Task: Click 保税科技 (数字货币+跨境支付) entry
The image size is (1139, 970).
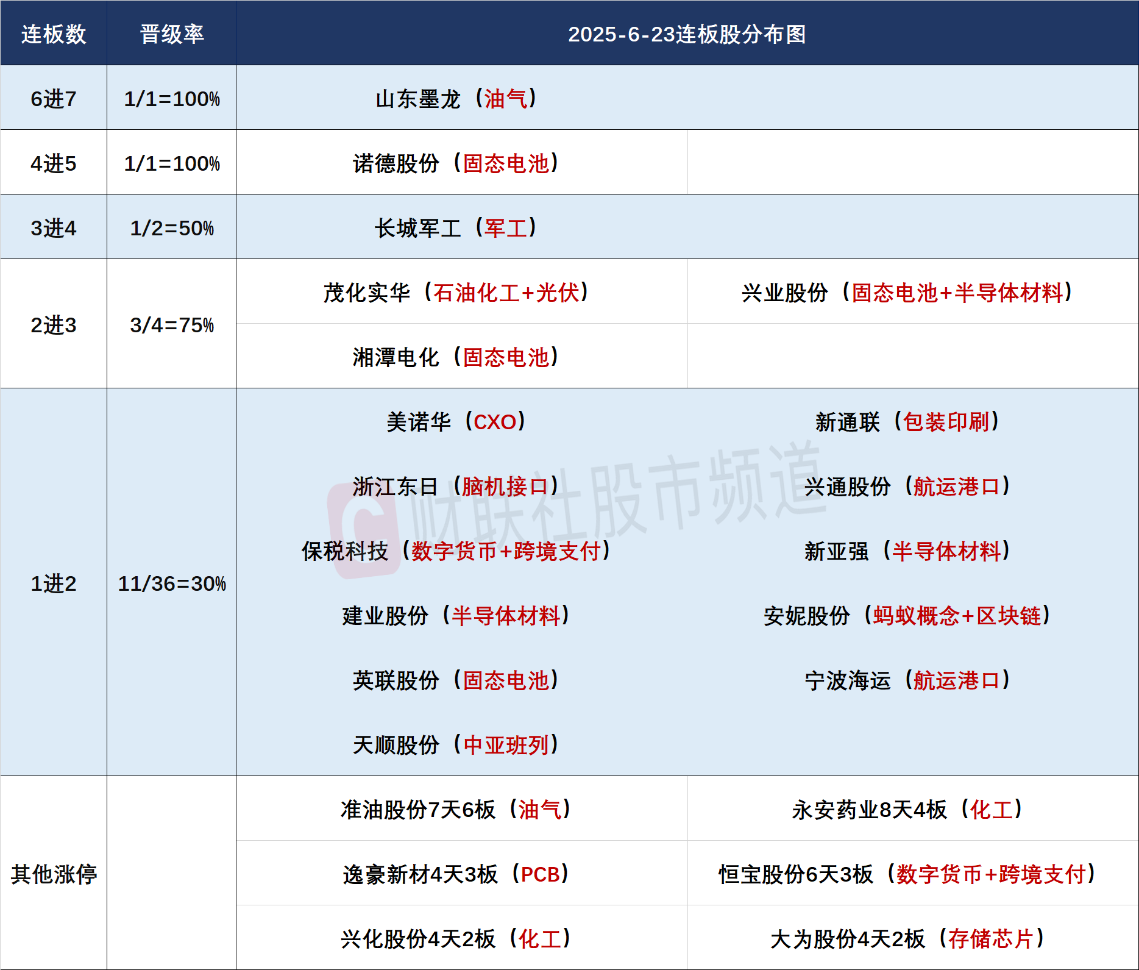Action: click(456, 551)
